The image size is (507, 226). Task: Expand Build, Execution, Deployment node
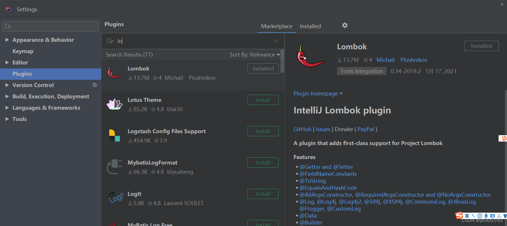[7, 96]
